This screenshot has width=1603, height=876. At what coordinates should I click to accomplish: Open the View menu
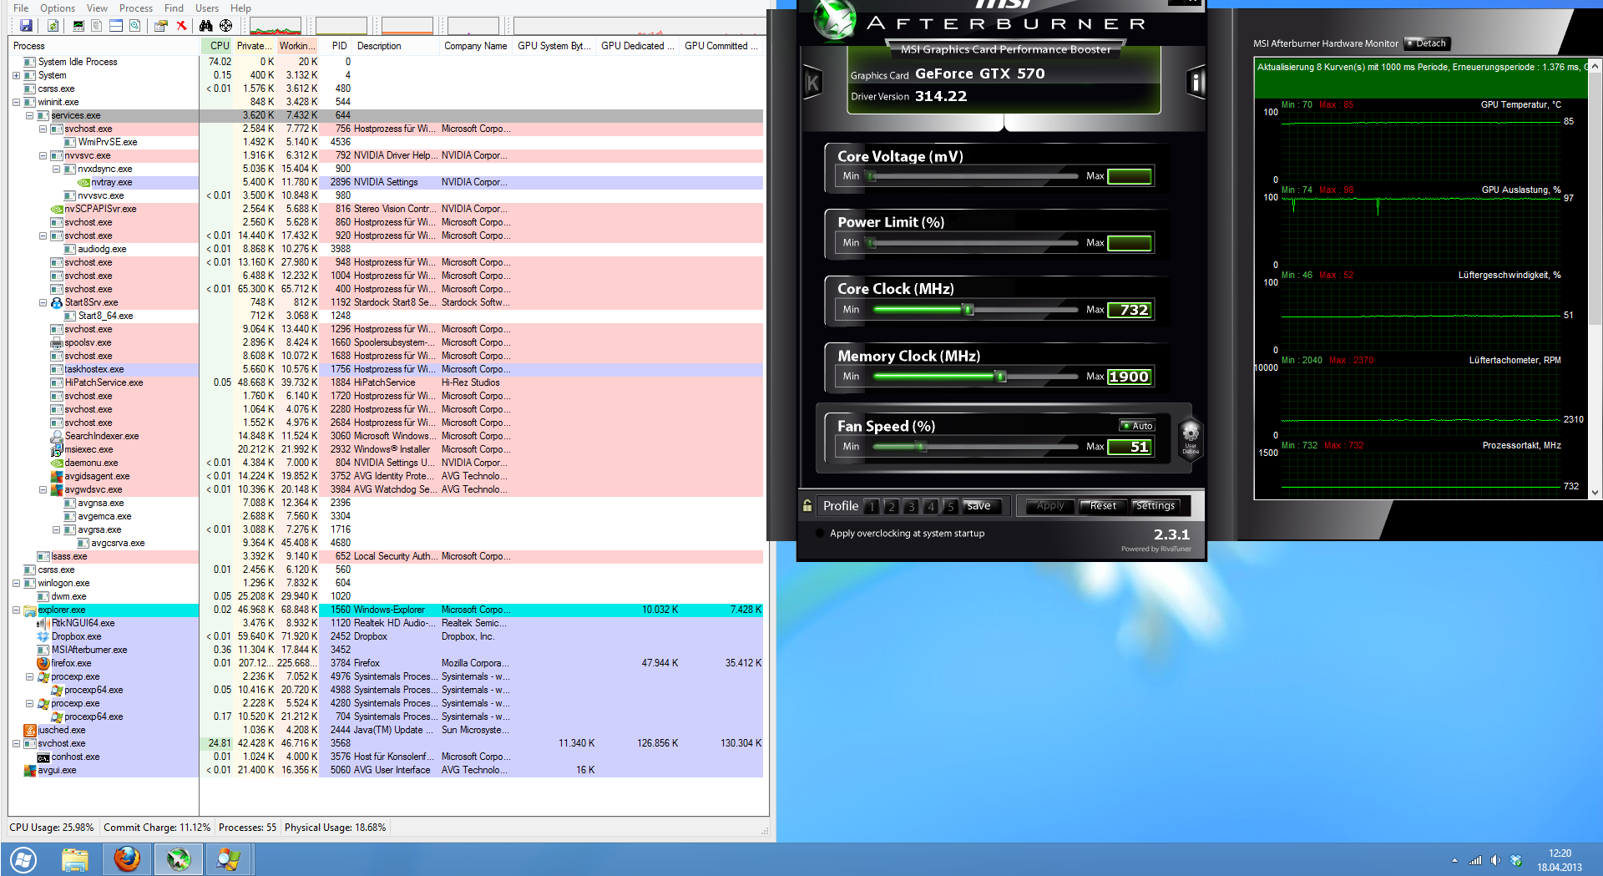[x=97, y=8]
